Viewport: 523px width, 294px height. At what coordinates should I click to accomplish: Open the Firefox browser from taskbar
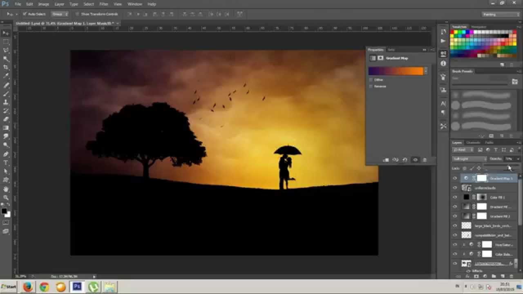28,287
